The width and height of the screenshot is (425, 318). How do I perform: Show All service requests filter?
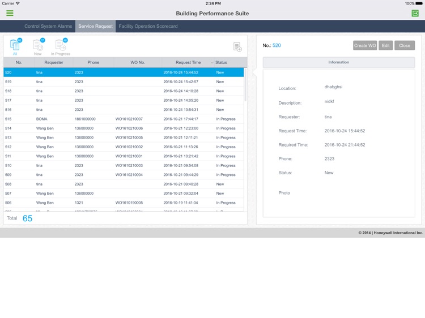point(15,46)
